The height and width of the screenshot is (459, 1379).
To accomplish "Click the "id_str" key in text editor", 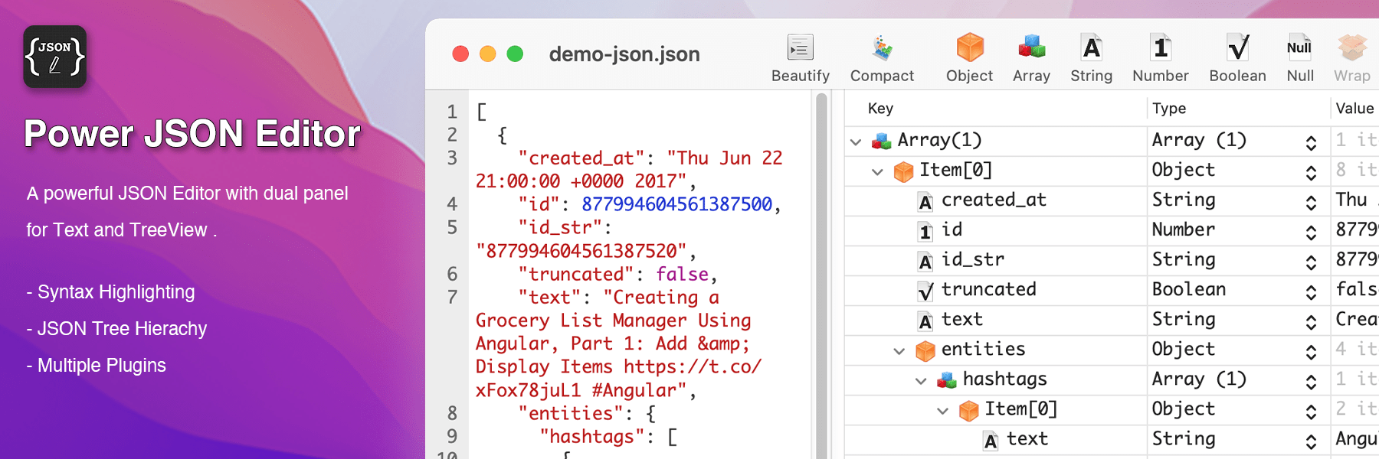I will point(561,227).
